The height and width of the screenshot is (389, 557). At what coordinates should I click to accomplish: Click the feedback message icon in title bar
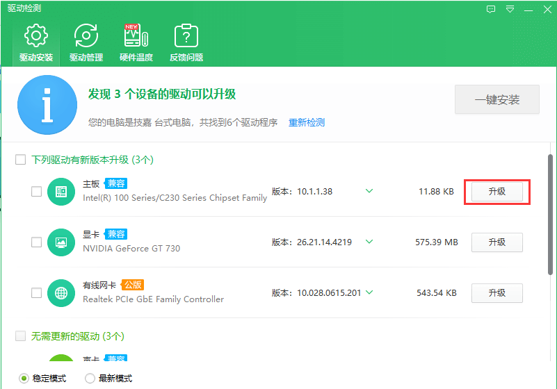coord(492,9)
